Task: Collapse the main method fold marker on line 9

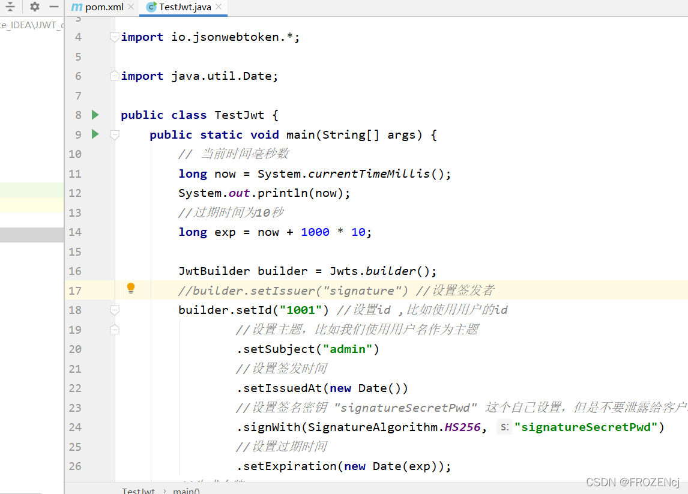Action: [115, 134]
